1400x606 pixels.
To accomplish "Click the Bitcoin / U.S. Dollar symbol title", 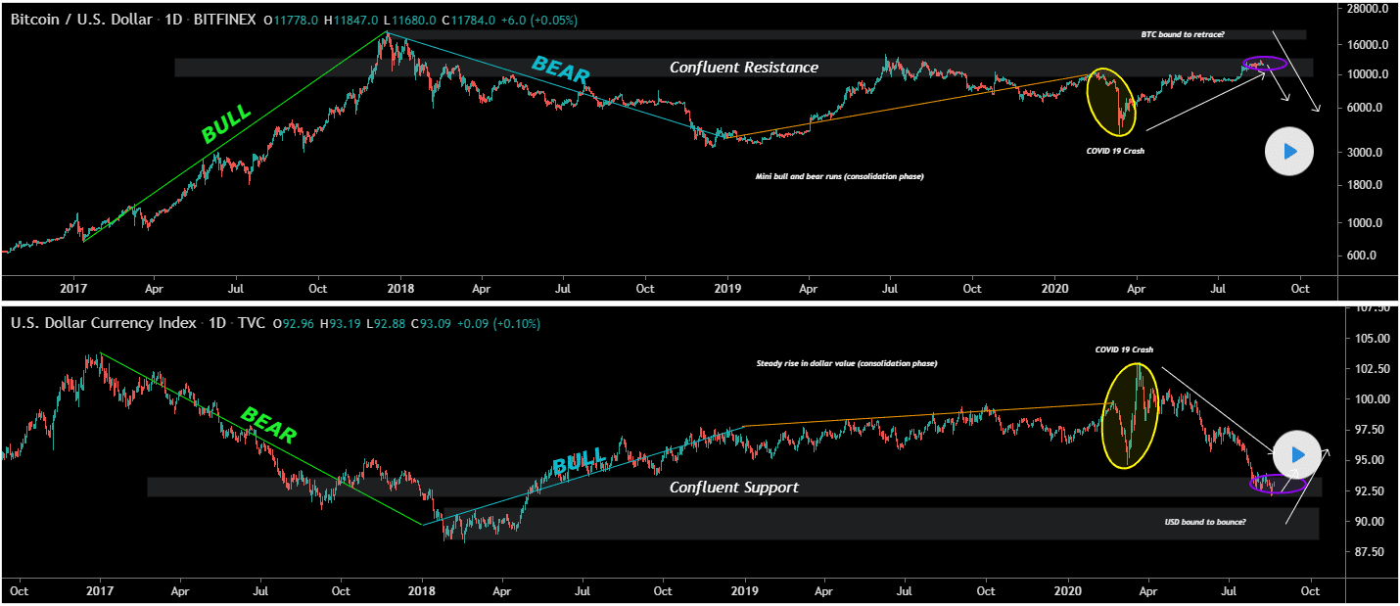I will point(78,19).
